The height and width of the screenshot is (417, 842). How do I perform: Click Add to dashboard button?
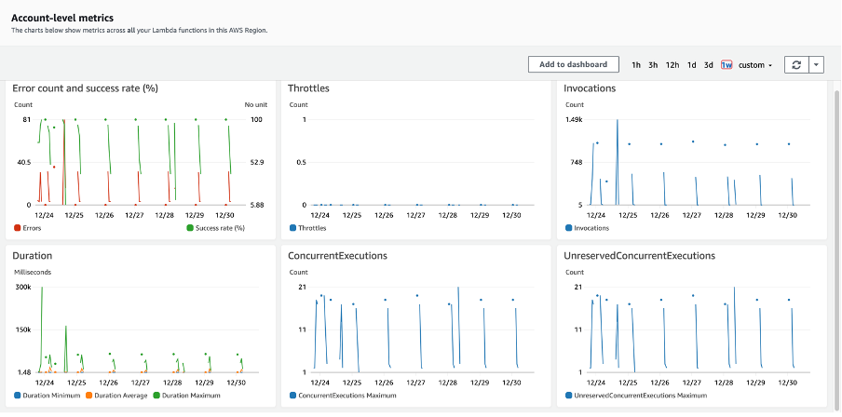[573, 64]
